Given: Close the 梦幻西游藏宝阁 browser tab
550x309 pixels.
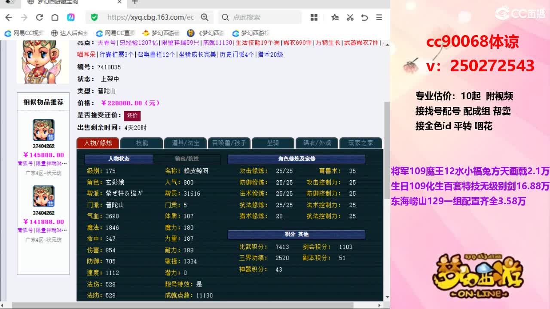Looking at the screenshot, I should click(120, 2).
